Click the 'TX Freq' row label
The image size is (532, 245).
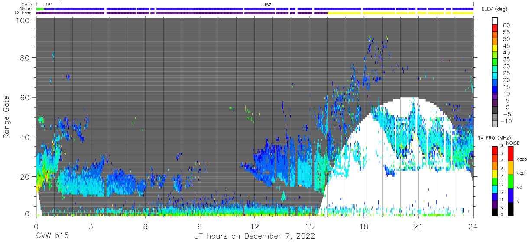click(23, 13)
